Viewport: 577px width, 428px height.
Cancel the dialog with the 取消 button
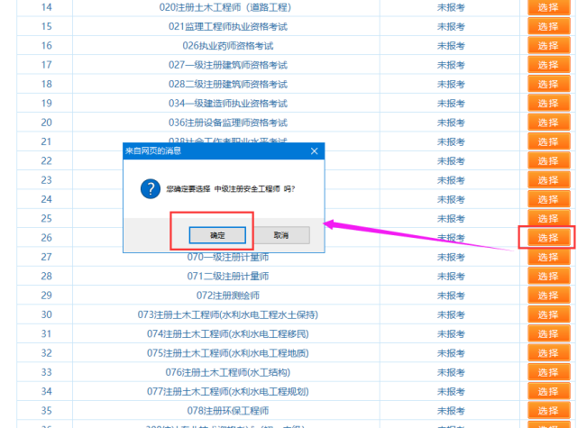[281, 235]
